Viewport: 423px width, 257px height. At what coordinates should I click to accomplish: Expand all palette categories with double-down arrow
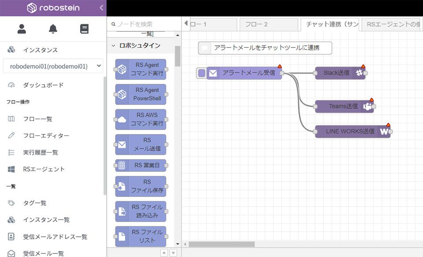(x=173, y=253)
